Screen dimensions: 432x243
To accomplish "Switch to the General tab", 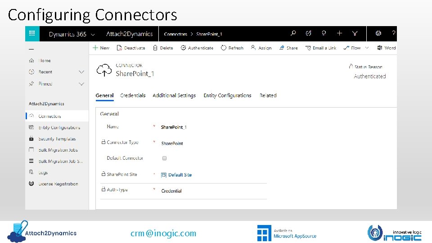I will (x=104, y=95).
